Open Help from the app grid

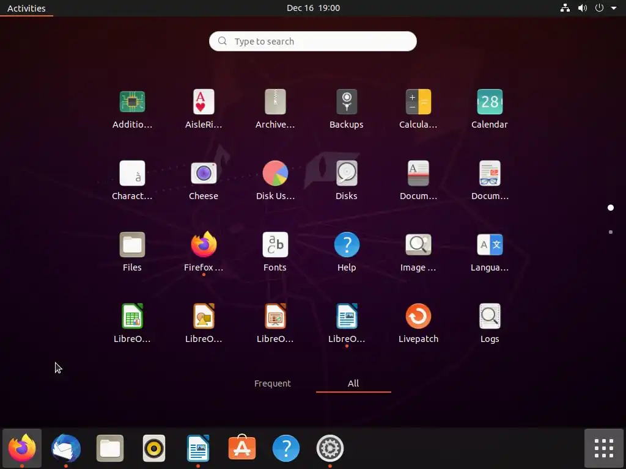coord(347,244)
